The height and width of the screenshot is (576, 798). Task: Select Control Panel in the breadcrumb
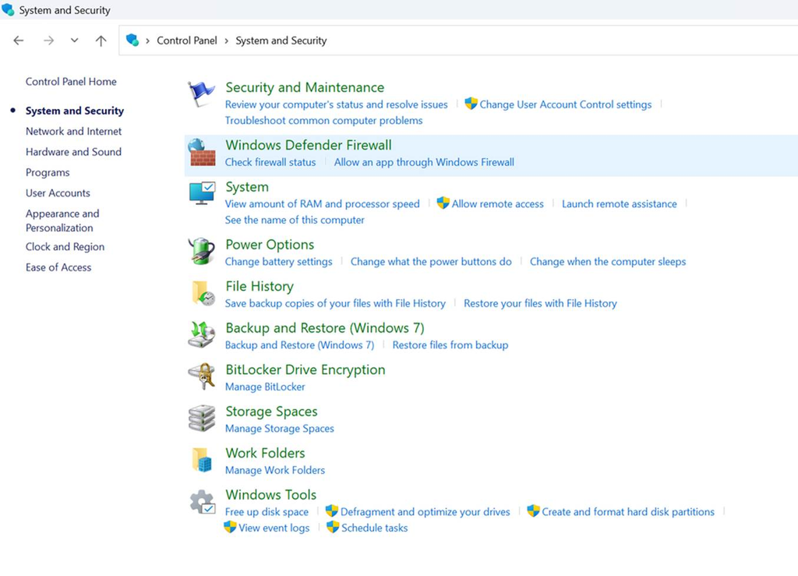(x=187, y=41)
